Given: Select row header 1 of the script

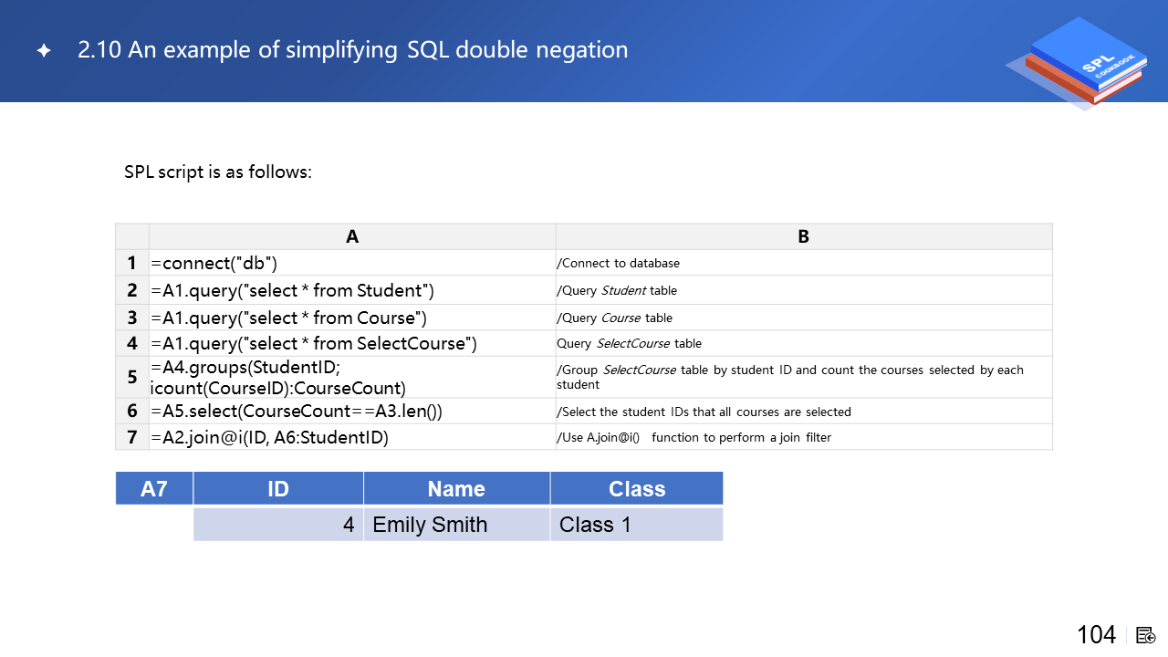Looking at the screenshot, I should (x=132, y=263).
